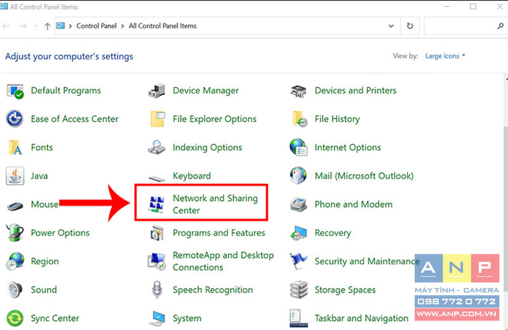Image resolution: width=508 pixels, height=330 pixels.
Task: Expand the address bar history dropdown
Action: click(391, 26)
